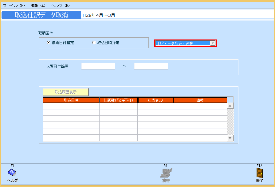Viewport: 275px width, 187px height.
Task: Click the dropdown arrow on the data source selector
Action: (213, 43)
